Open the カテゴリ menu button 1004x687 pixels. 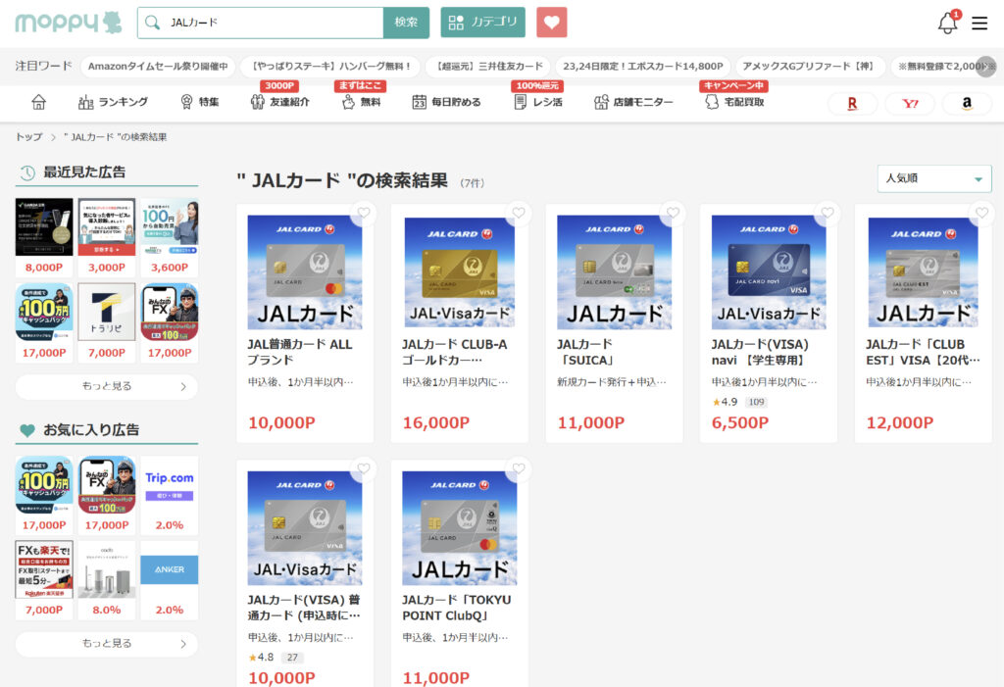click(482, 23)
